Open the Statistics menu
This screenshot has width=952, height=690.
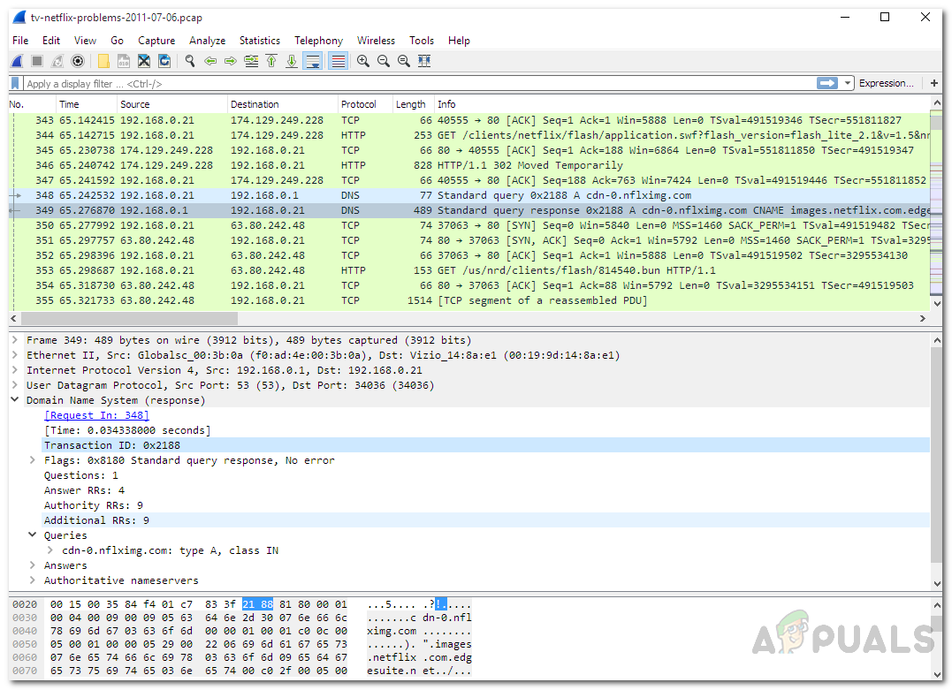pos(259,41)
